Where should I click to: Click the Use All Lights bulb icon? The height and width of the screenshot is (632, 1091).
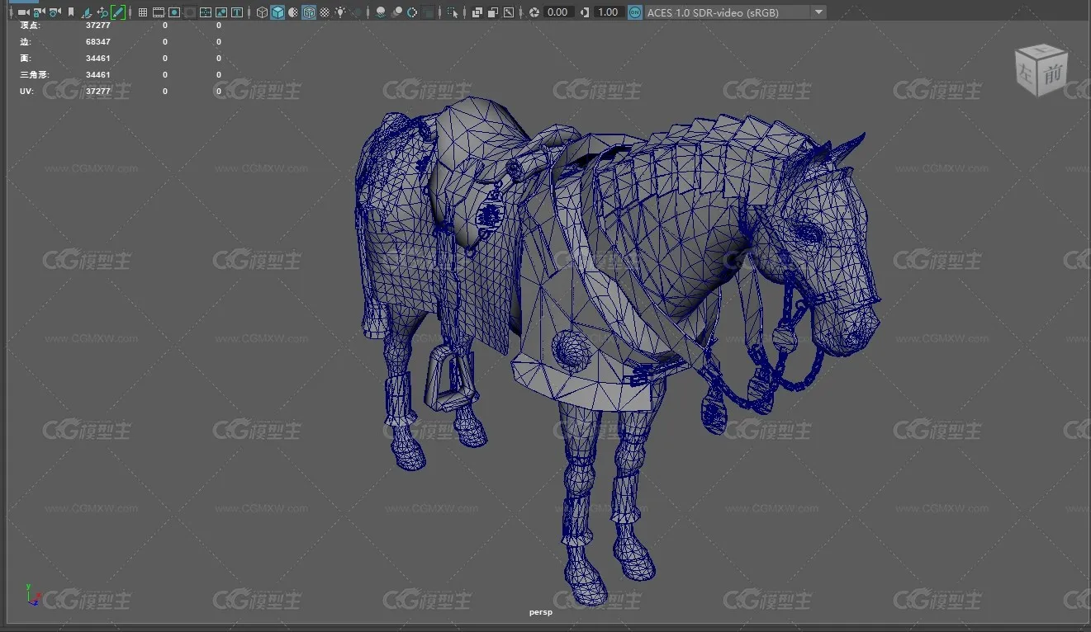click(x=340, y=12)
